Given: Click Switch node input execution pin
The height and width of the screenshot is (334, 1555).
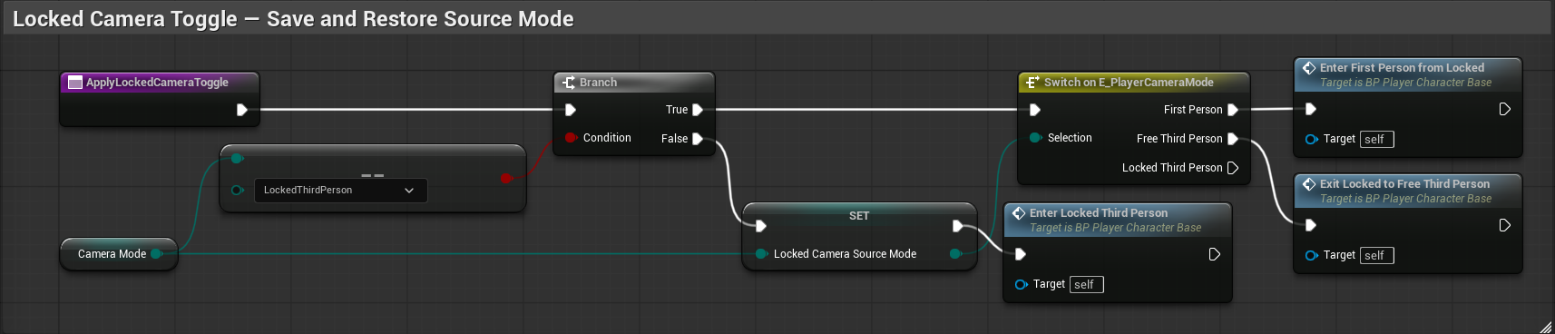Looking at the screenshot, I should click(x=1035, y=110).
